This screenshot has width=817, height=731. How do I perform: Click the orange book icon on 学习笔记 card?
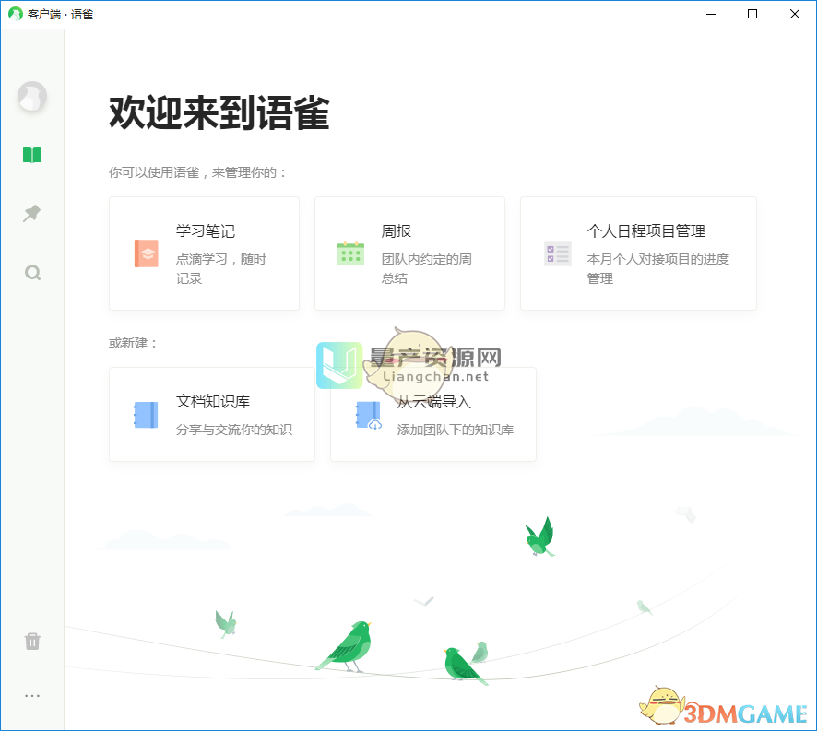146,253
